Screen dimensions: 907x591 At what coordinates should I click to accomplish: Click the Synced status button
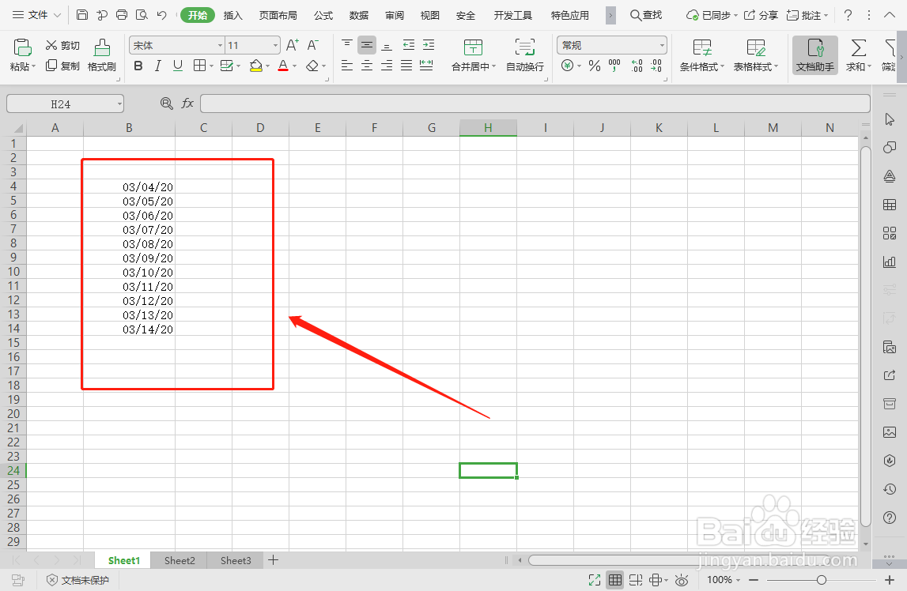[711, 15]
